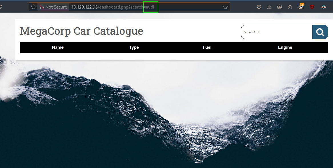Open the Extensions puzzle-piece menu
The width and height of the screenshot is (333, 168).
coord(290,7)
